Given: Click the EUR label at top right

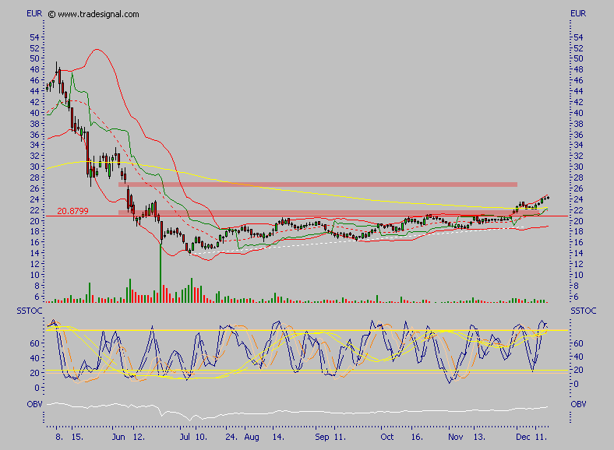Looking at the screenshot, I should pos(578,14).
